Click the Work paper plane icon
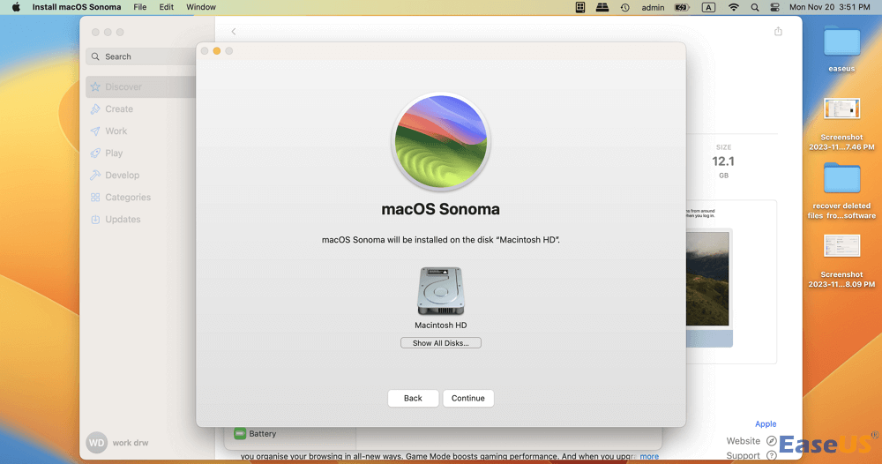 click(95, 131)
